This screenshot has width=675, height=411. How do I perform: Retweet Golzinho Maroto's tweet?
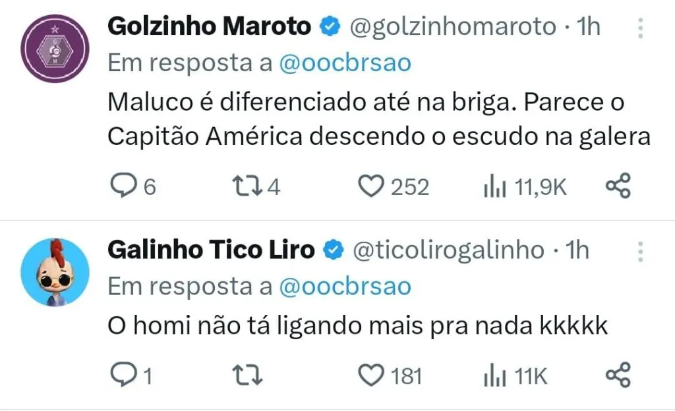point(249,187)
